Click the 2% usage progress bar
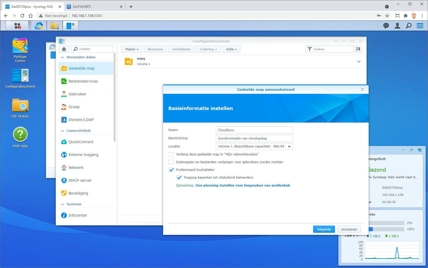This screenshot has width=428, height=268. pos(386,223)
